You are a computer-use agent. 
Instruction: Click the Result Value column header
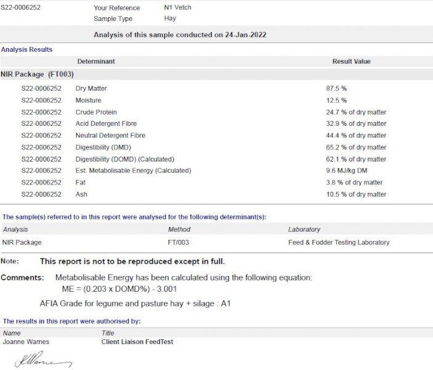tap(351, 62)
